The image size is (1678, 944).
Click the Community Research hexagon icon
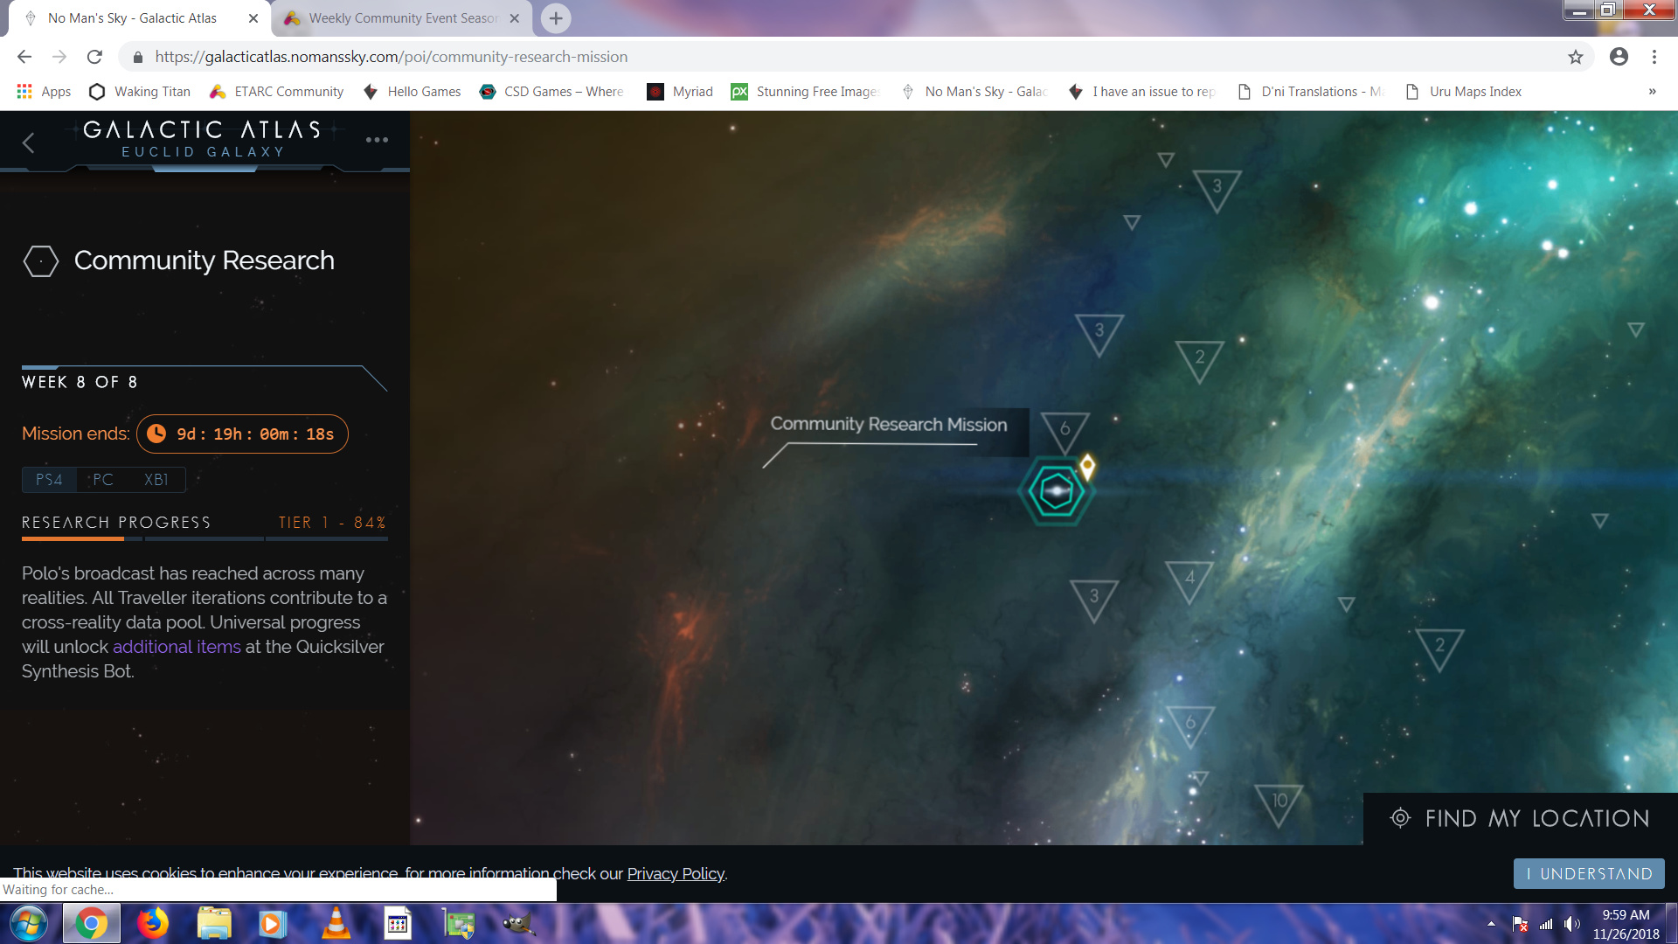pyautogui.click(x=40, y=260)
